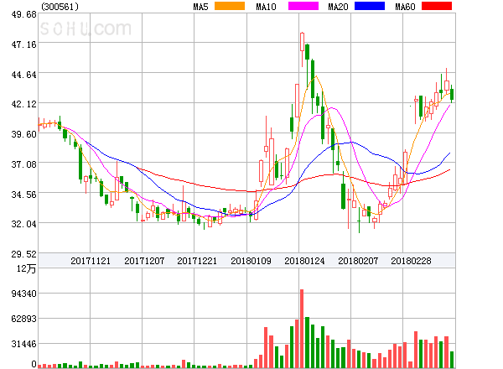
Task: Click the 20180109 date label
Action: (251, 261)
